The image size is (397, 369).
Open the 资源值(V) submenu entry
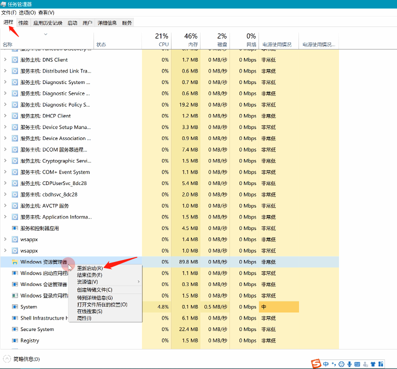[105, 281]
